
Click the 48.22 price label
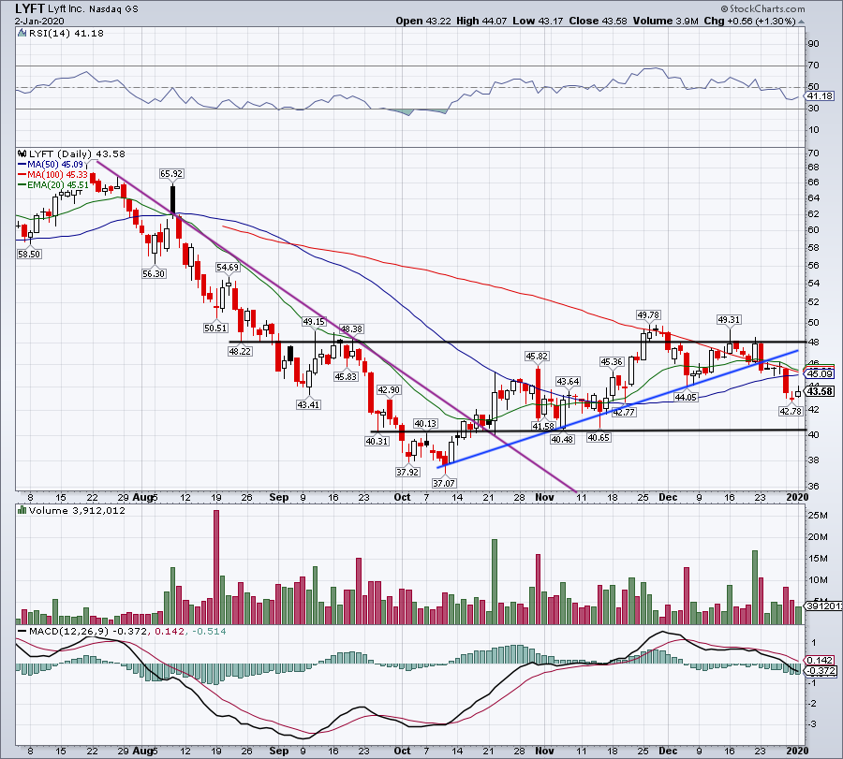240,351
